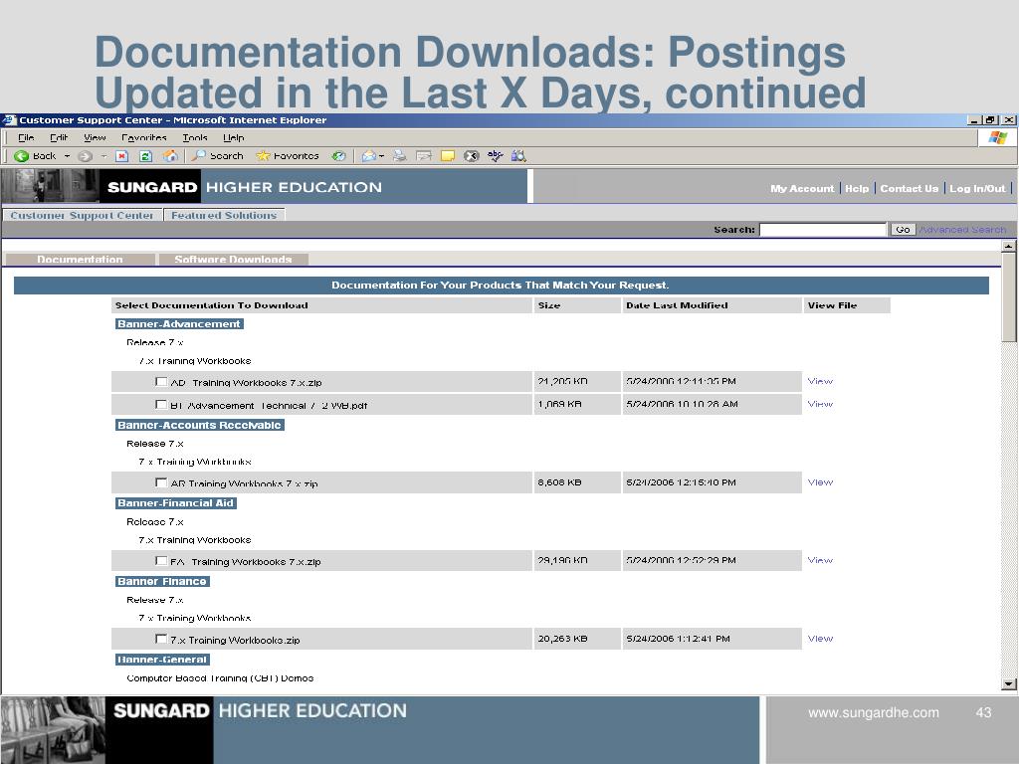Open Advanced Search link
Viewport: 1019px width, 764px height.
pos(962,230)
